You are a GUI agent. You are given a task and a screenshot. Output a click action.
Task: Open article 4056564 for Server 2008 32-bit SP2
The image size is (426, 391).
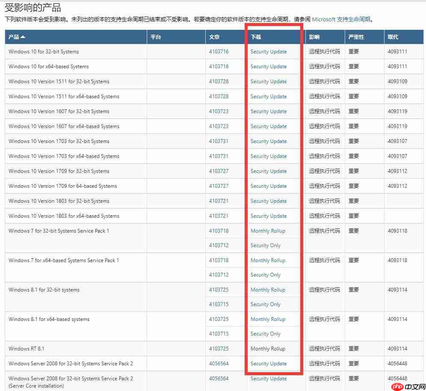coord(219,363)
